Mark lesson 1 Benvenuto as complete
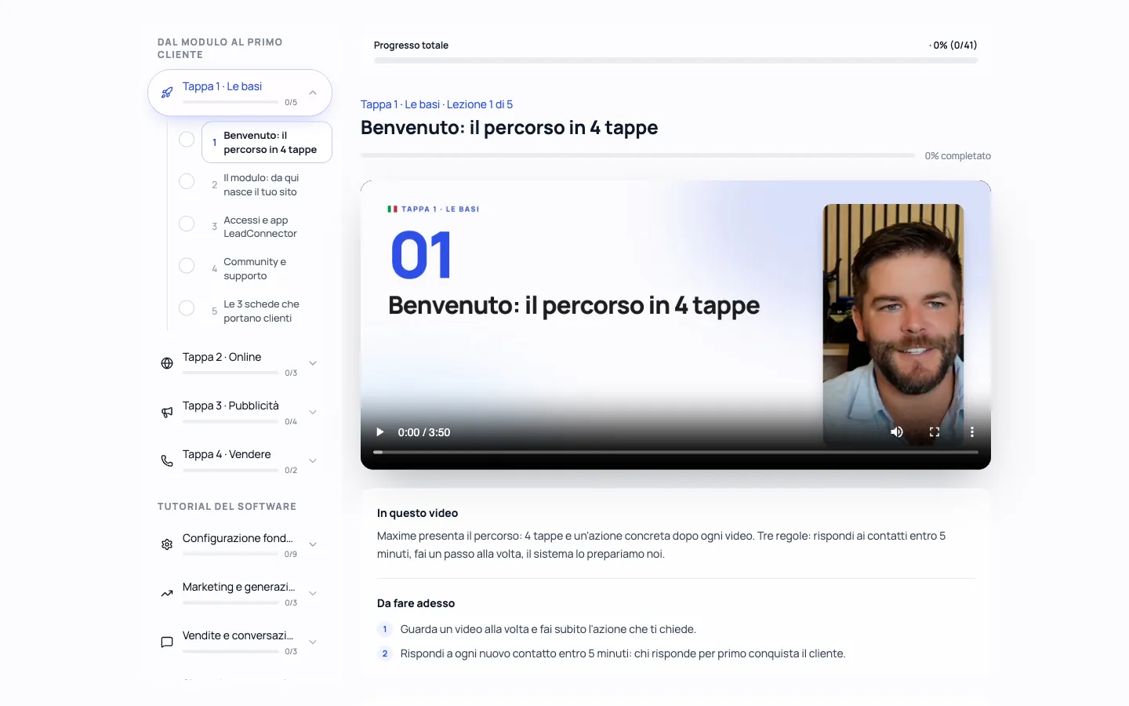 pyautogui.click(x=187, y=140)
